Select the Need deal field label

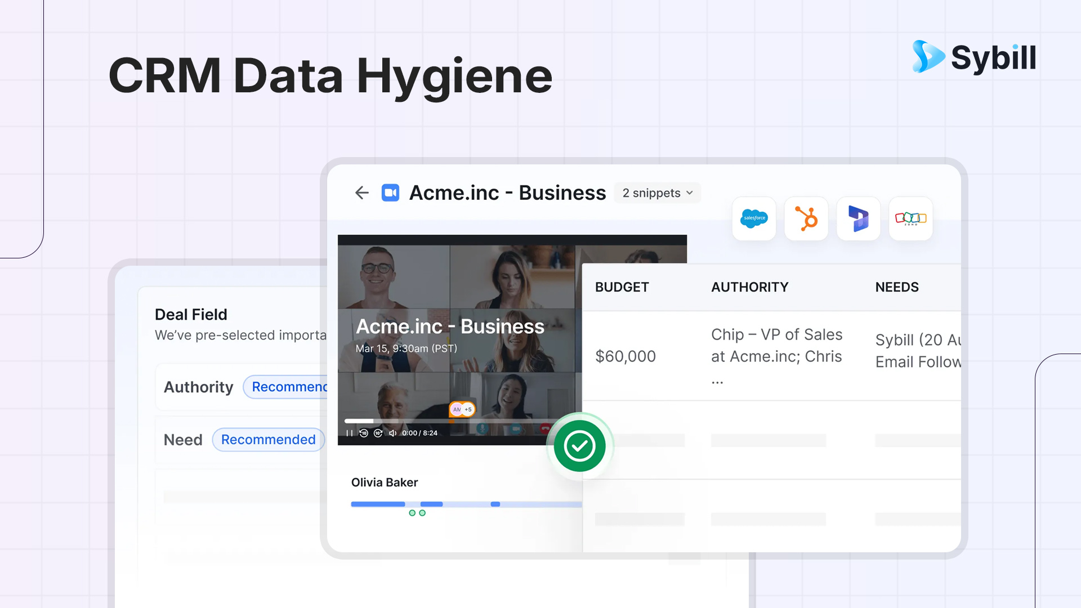pos(183,440)
